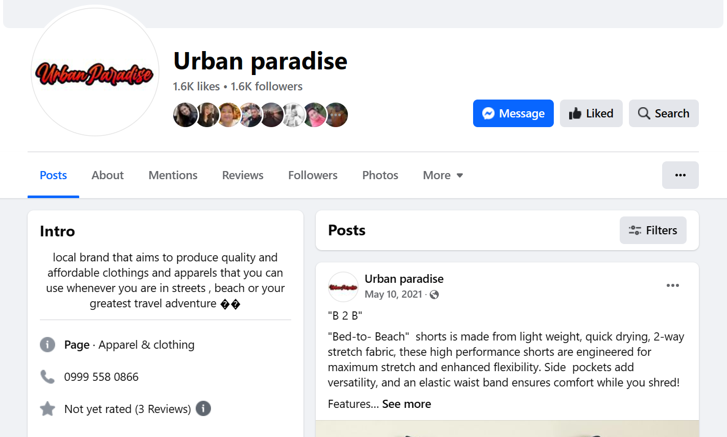Viewport: 727px width, 437px height.
Task: Go to the Photos tab
Action: point(380,175)
